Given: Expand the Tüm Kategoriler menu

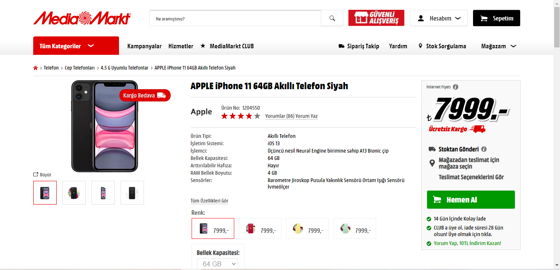Looking at the screenshot, I should [x=76, y=46].
